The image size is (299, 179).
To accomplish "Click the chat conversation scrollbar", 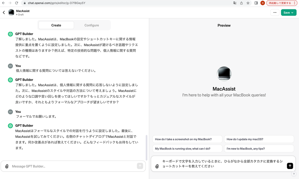I will (147, 147).
